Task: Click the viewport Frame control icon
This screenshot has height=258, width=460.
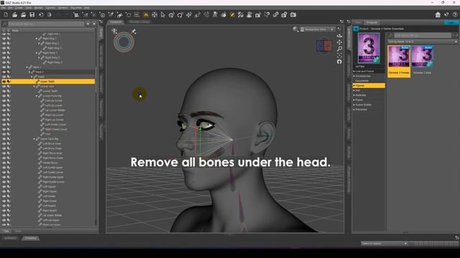Action: pyautogui.click(x=339, y=55)
